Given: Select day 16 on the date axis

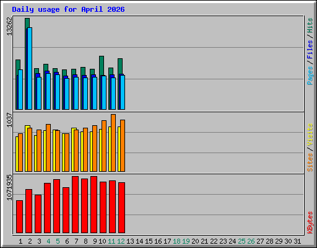Looking at the screenshot, I should 158,241.
